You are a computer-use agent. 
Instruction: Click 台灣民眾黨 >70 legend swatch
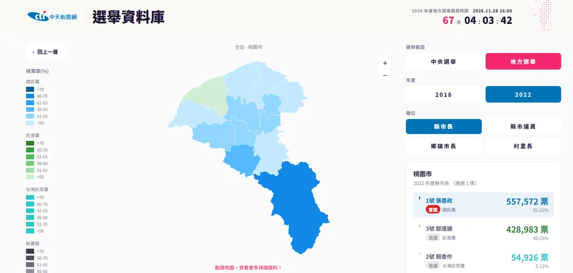tap(30, 197)
